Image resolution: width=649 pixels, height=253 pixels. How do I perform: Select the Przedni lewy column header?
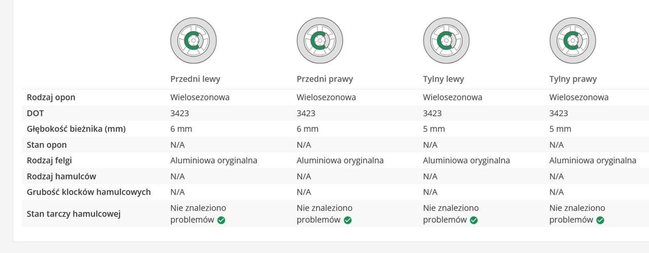point(195,79)
